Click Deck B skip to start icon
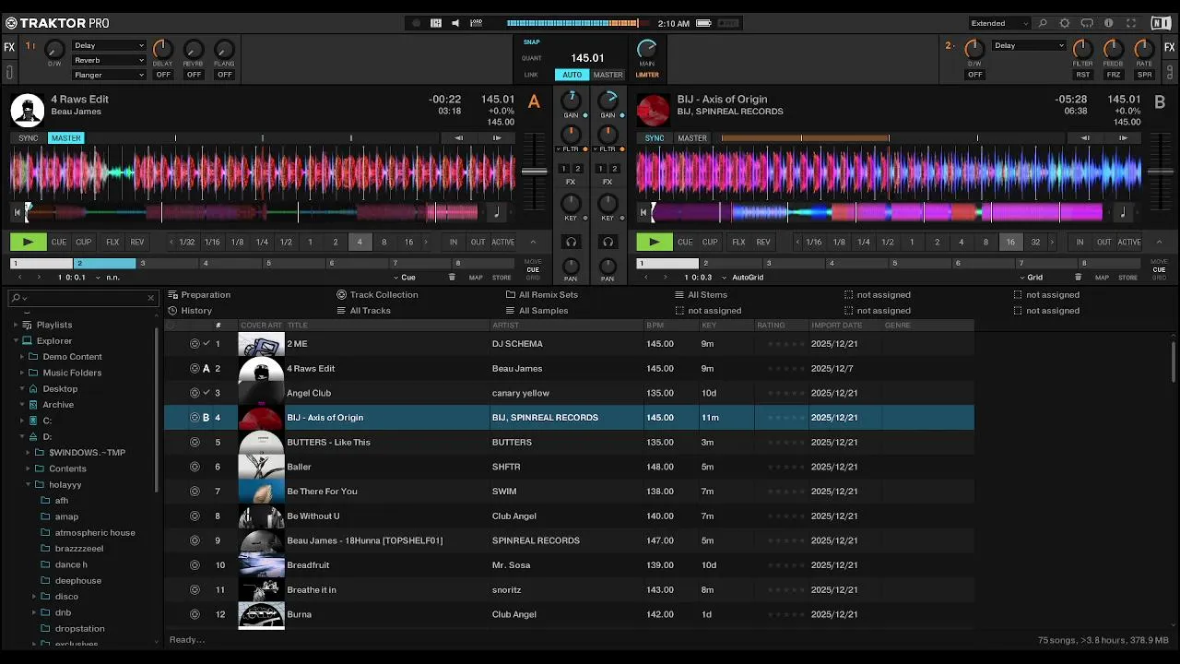Viewport: 1180px width, 664px height. 643,213
